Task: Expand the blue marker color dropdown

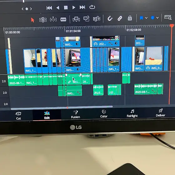Action: 157,17
